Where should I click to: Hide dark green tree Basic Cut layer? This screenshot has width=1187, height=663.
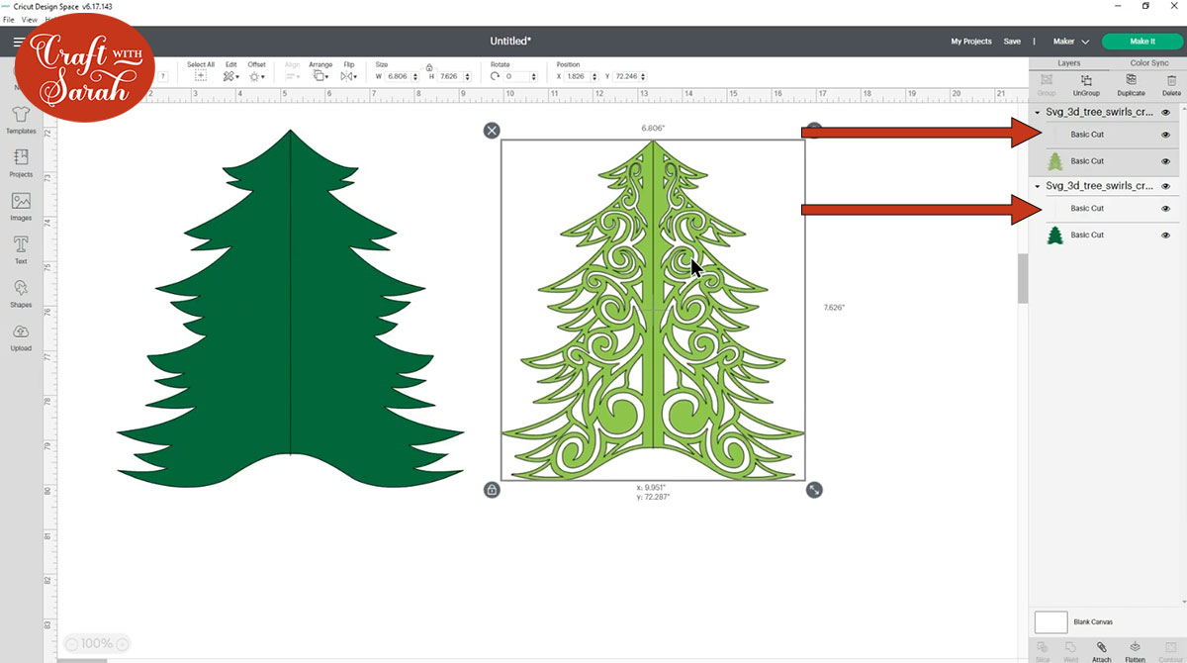[x=1165, y=235]
